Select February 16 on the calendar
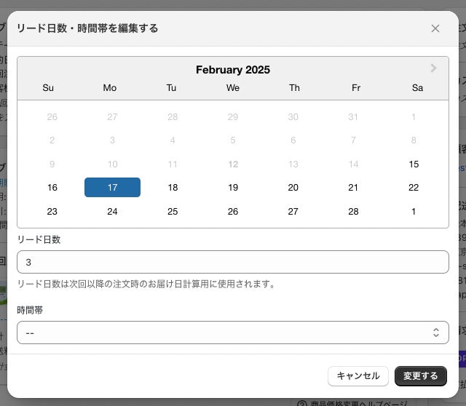This screenshot has height=406, width=466. (x=52, y=187)
